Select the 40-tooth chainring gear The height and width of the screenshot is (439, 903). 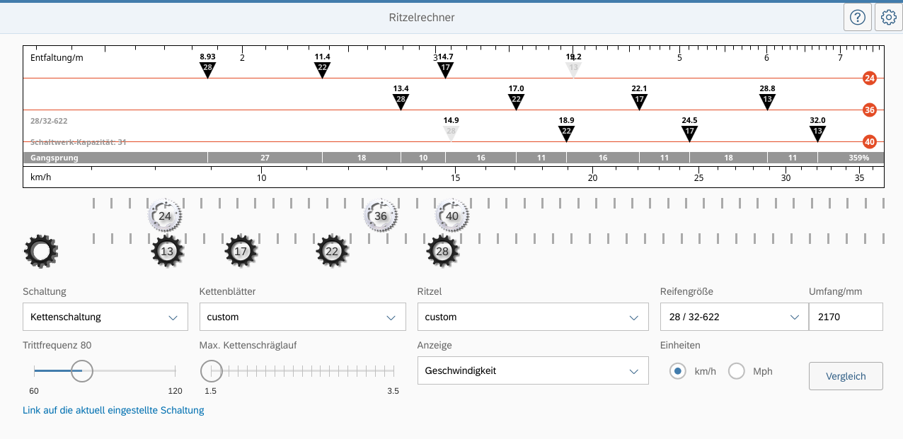(x=452, y=216)
